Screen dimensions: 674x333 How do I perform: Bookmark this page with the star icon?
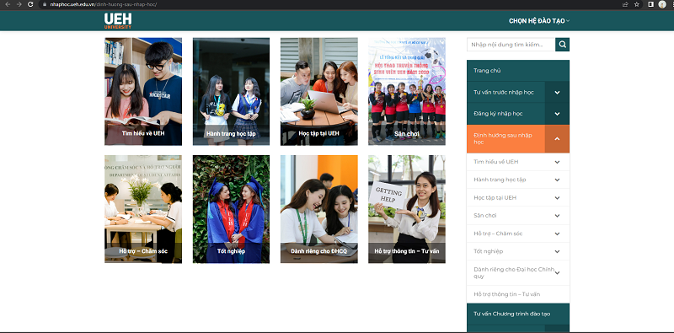pos(637,4)
